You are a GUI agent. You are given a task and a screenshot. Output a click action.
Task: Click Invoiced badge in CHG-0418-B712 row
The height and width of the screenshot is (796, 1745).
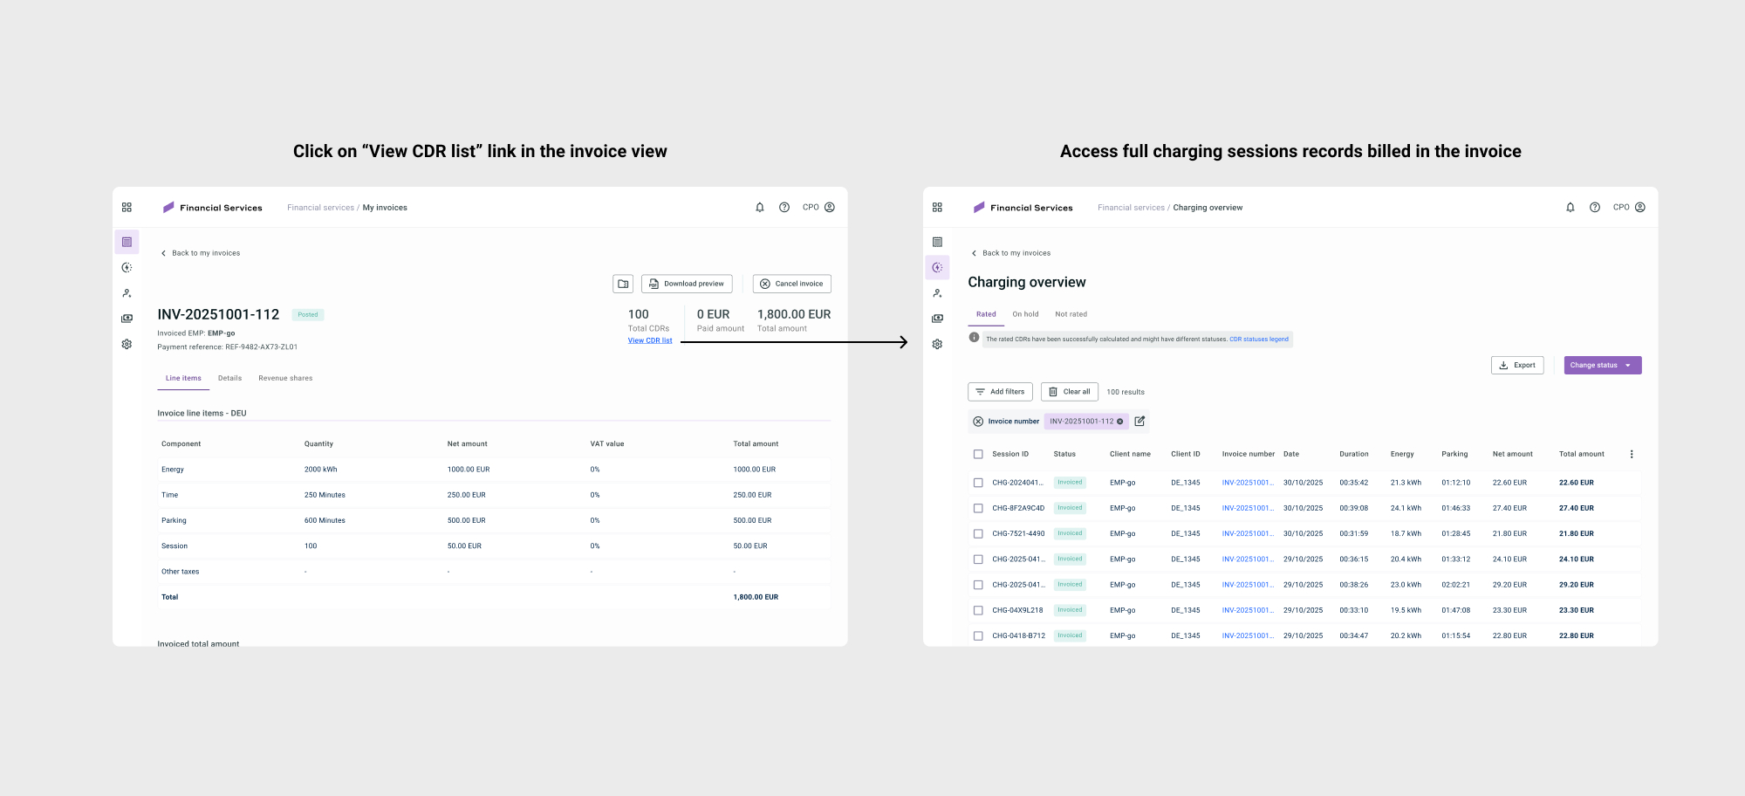click(x=1070, y=635)
